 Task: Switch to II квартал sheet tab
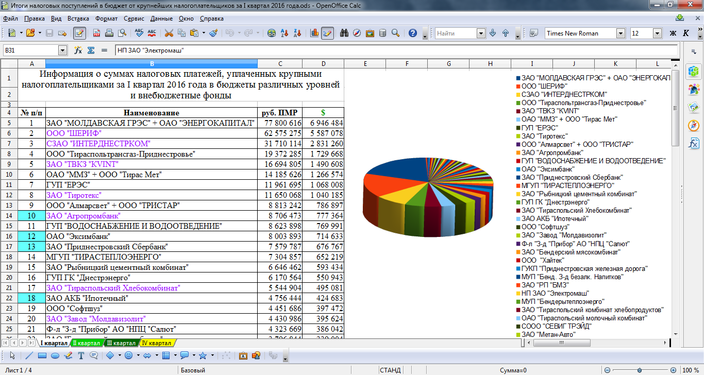point(87,343)
